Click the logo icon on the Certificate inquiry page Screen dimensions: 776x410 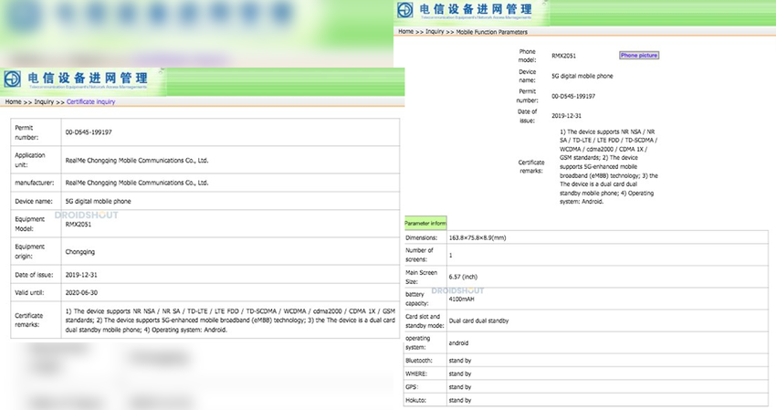pos(16,79)
